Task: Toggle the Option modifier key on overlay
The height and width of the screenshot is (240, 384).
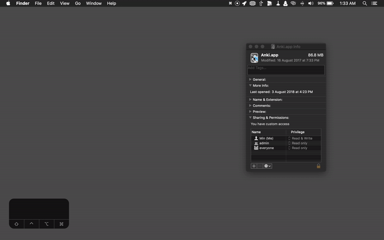Action: 47,224
